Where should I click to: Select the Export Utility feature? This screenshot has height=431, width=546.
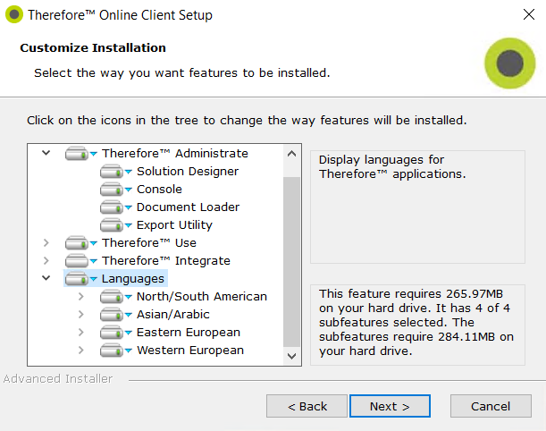pos(174,225)
